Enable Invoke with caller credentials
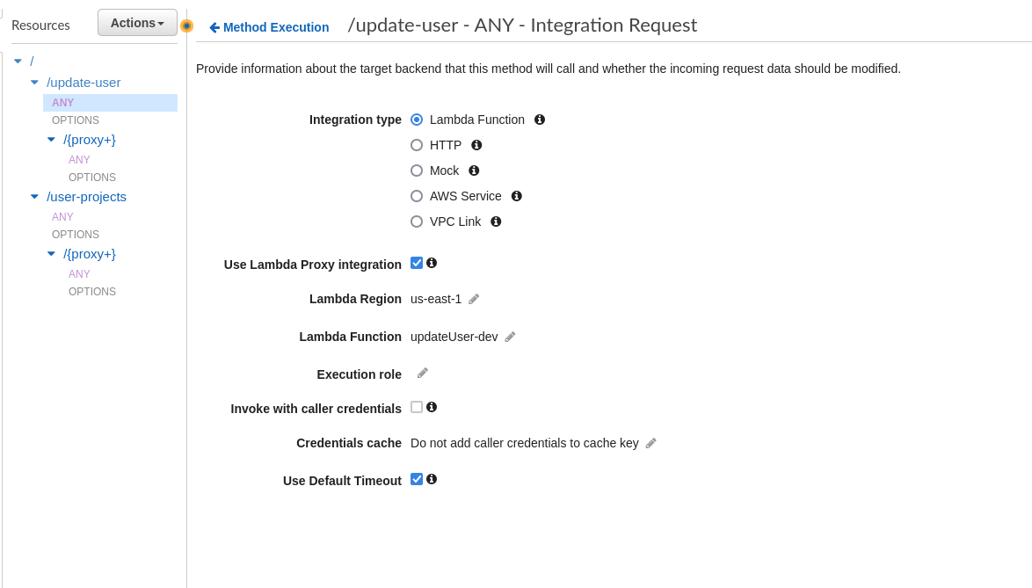This screenshot has width=1032, height=588. (415, 406)
